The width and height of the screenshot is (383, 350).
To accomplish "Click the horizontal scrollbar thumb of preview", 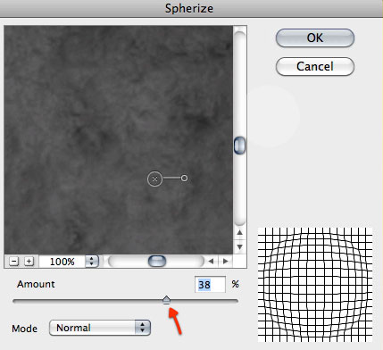I will pyautogui.click(x=157, y=262).
